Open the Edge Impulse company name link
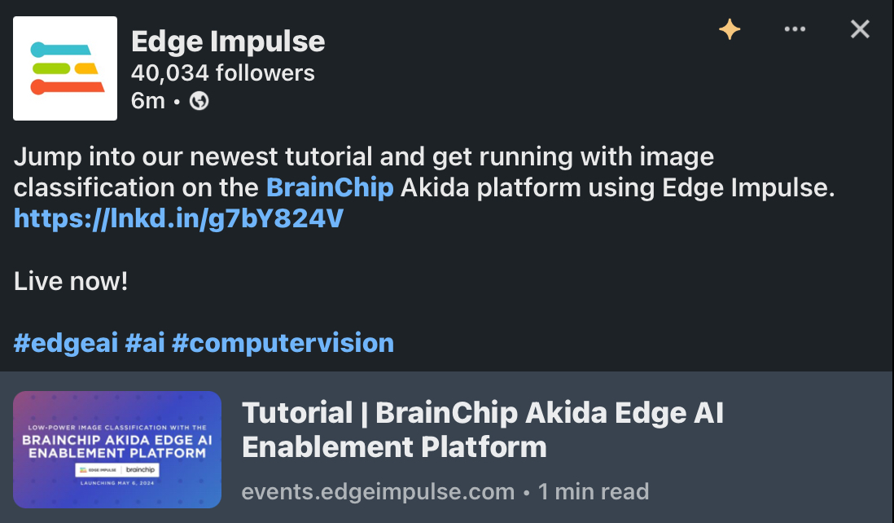894x523 pixels. click(x=228, y=42)
